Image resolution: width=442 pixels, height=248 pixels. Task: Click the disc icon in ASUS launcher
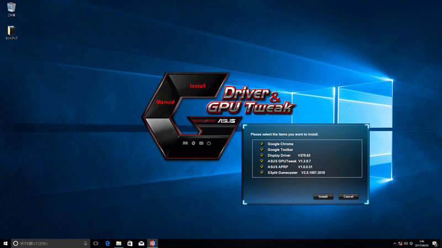pyautogui.click(x=193, y=143)
